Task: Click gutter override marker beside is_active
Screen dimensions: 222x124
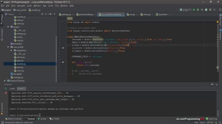Action: pos(63,48)
